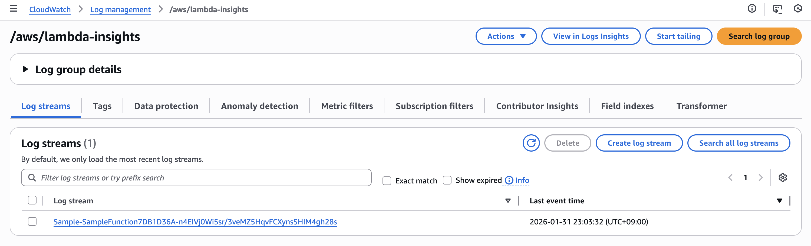Open the Actions dropdown menu
Screen dimensions: 811x246
click(x=506, y=36)
